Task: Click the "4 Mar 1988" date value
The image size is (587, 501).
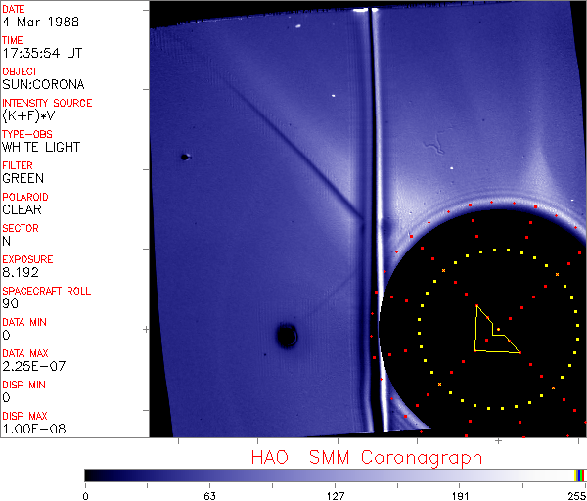Action: (30, 22)
